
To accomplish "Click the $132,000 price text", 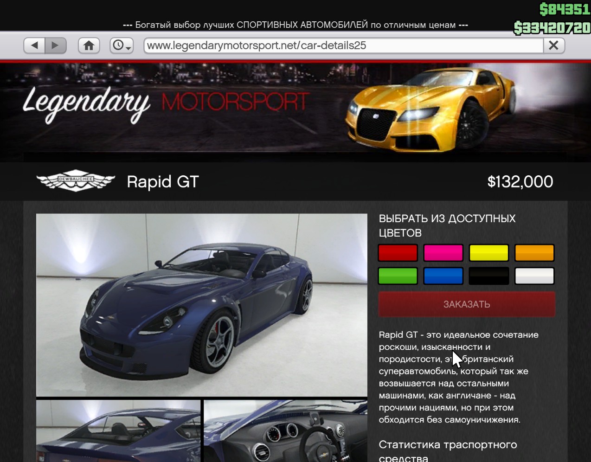I will (x=520, y=181).
